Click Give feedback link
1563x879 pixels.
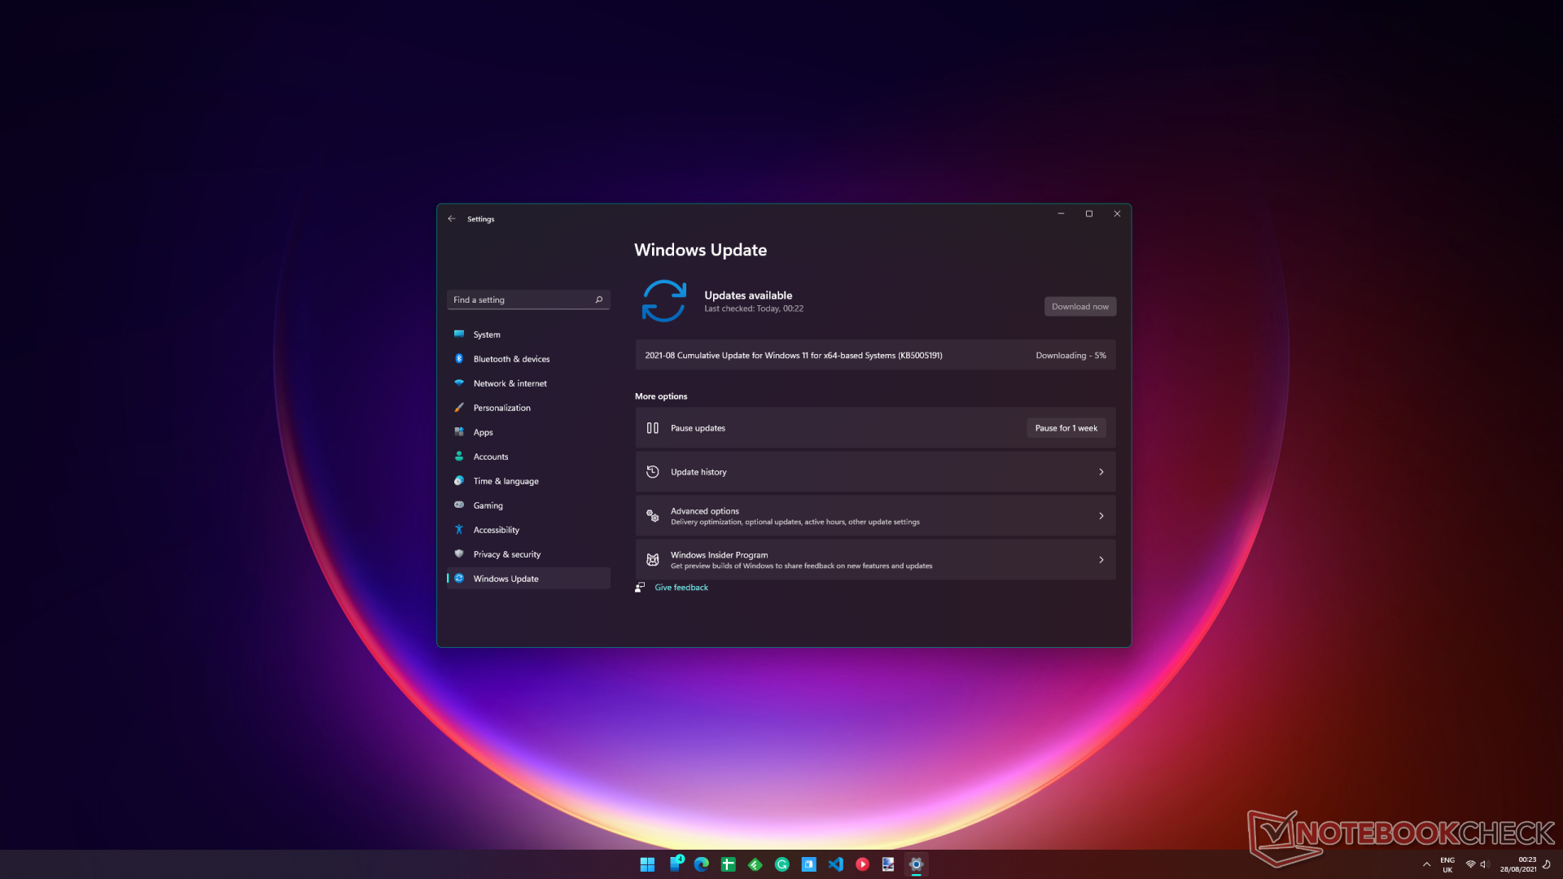tap(681, 586)
